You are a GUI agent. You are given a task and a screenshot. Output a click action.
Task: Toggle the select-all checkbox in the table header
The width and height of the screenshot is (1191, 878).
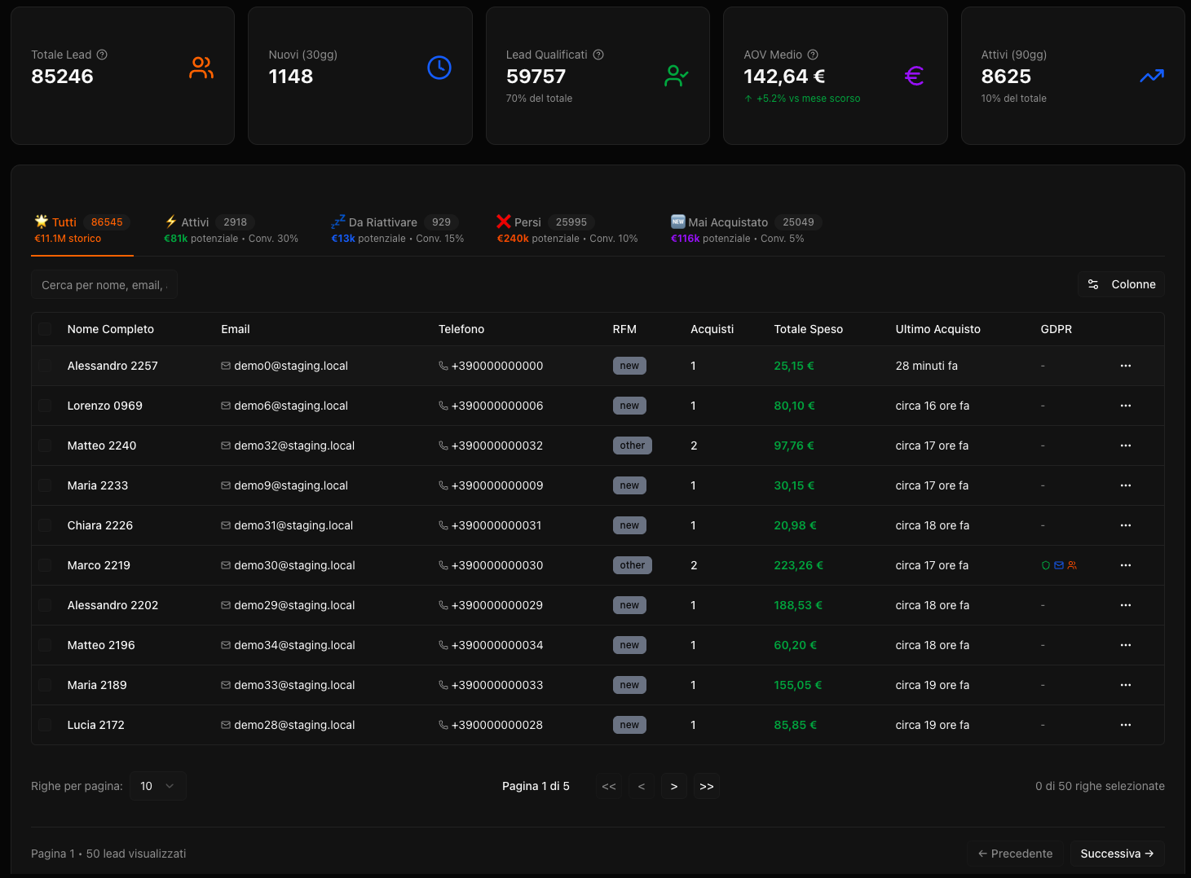[45, 329]
